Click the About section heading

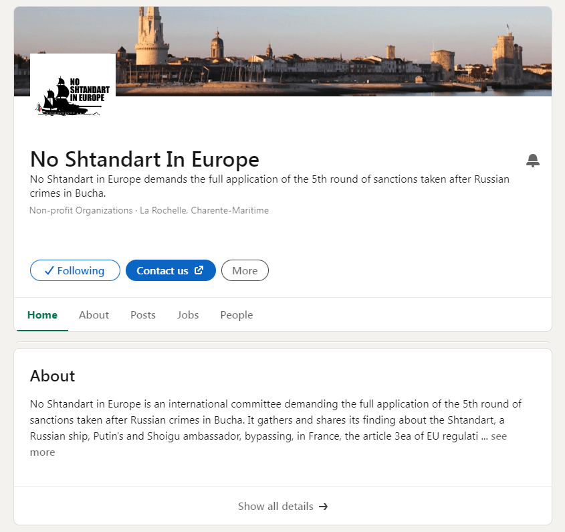tap(52, 376)
